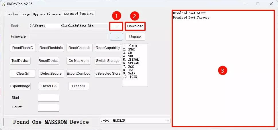
Task: Click the ReadFlashID button
Action: point(23,48)
